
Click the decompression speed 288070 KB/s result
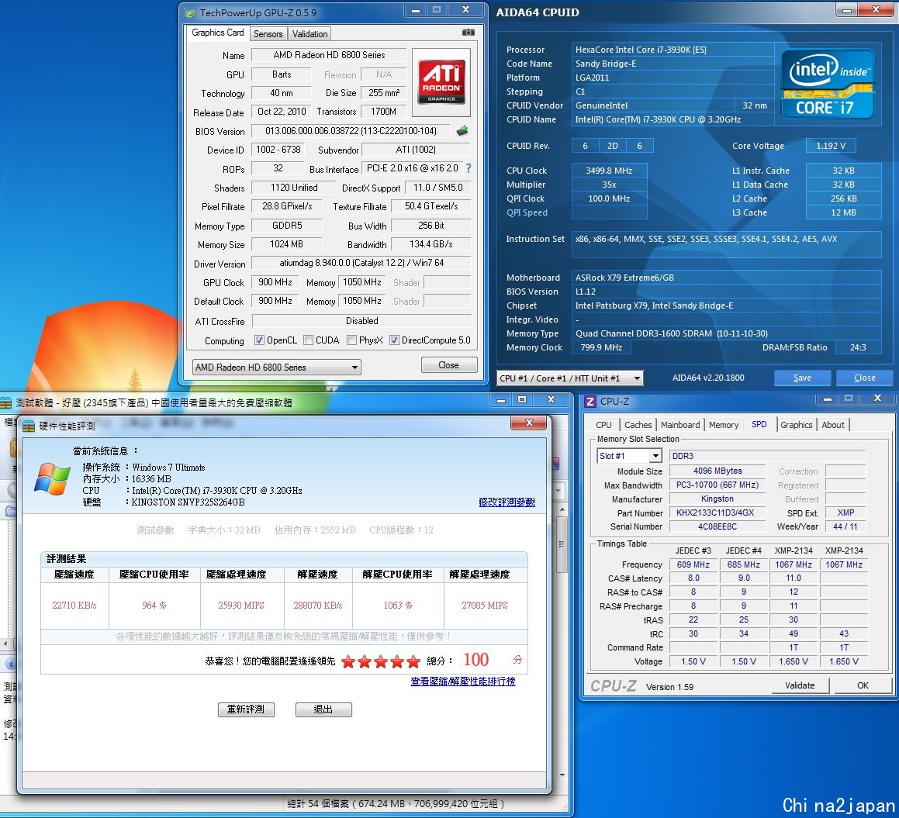click(317, 605)
